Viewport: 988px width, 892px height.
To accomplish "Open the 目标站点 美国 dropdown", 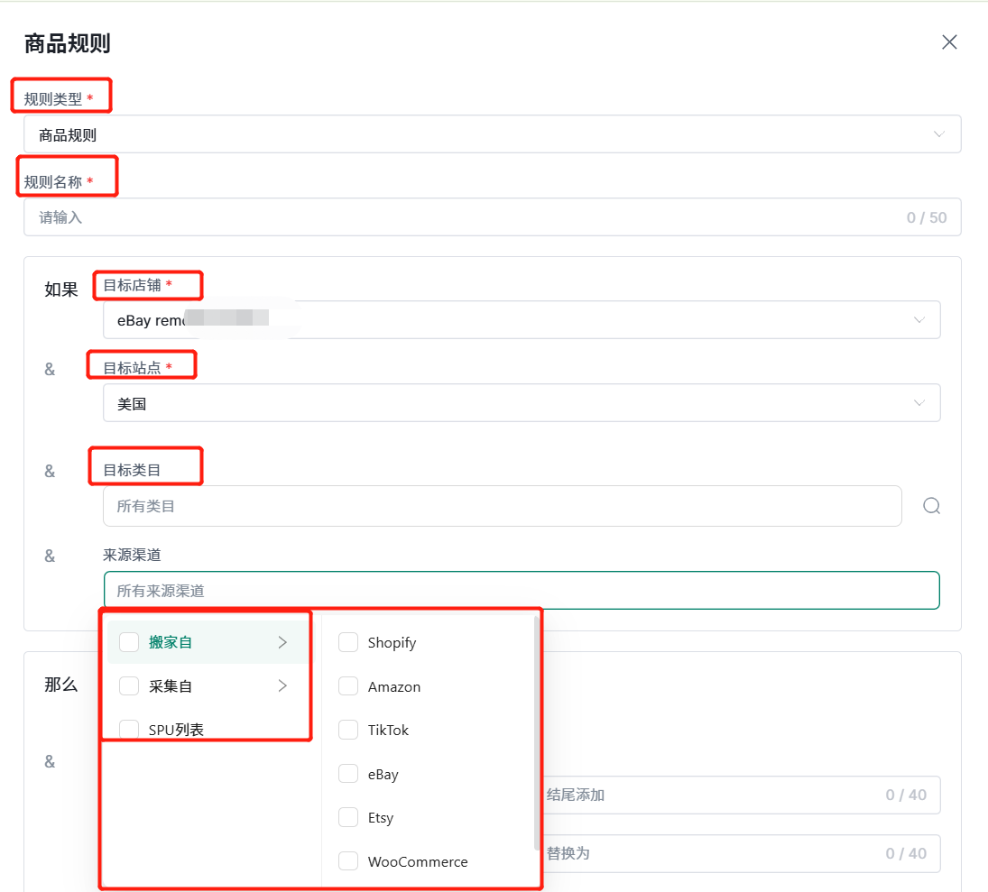I will click(521, 403).
